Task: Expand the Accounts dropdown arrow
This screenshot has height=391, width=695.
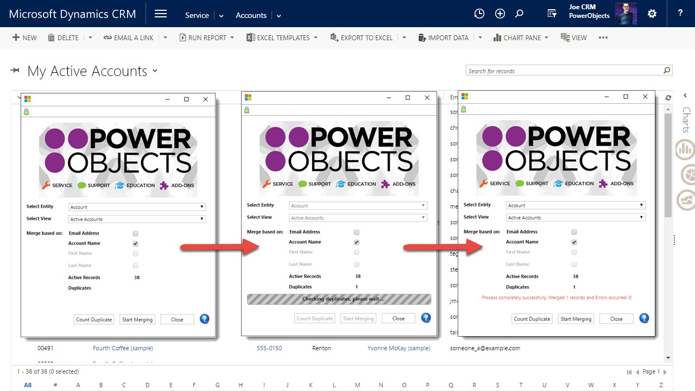Action: tap(279, 16)
